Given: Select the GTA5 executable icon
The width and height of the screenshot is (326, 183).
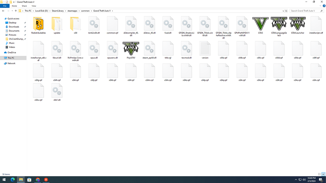Looking at the screenshot, I should click(260, 24).
